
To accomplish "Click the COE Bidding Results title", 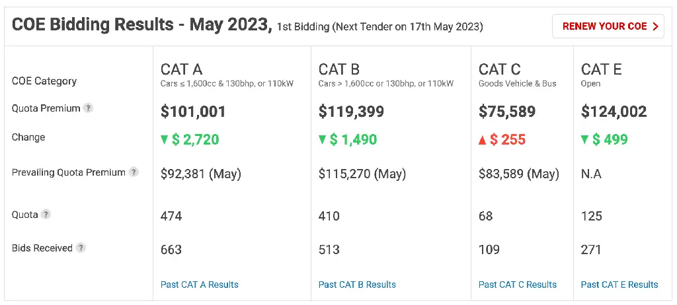I will point(141,25).
